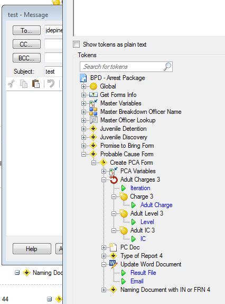Select the Adult Charge token
The image size is (225, 304).
point(156,205)
